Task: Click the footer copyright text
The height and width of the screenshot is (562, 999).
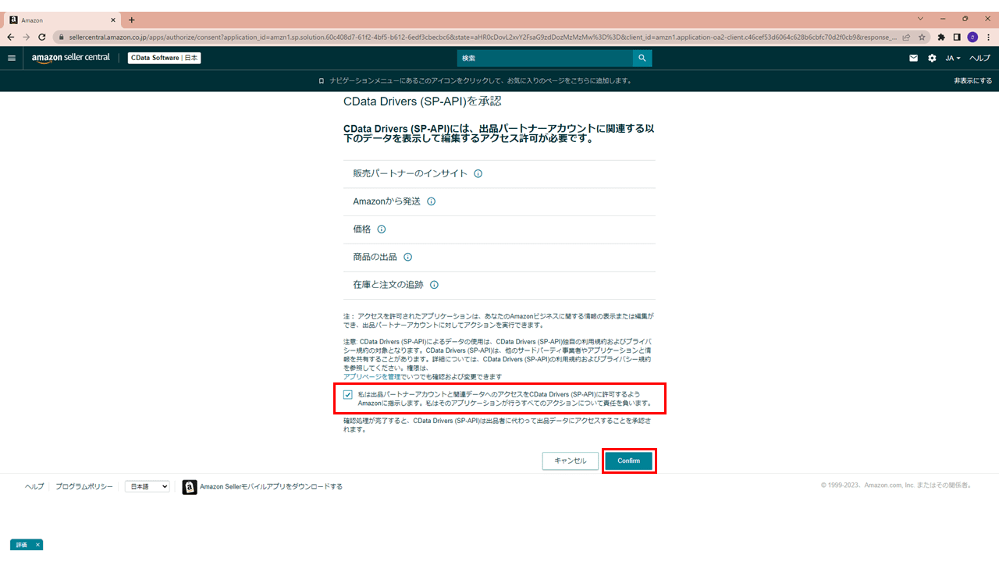Action: [898, 486]
